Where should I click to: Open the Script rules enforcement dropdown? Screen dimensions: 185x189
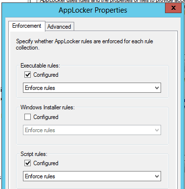[92, 176]
